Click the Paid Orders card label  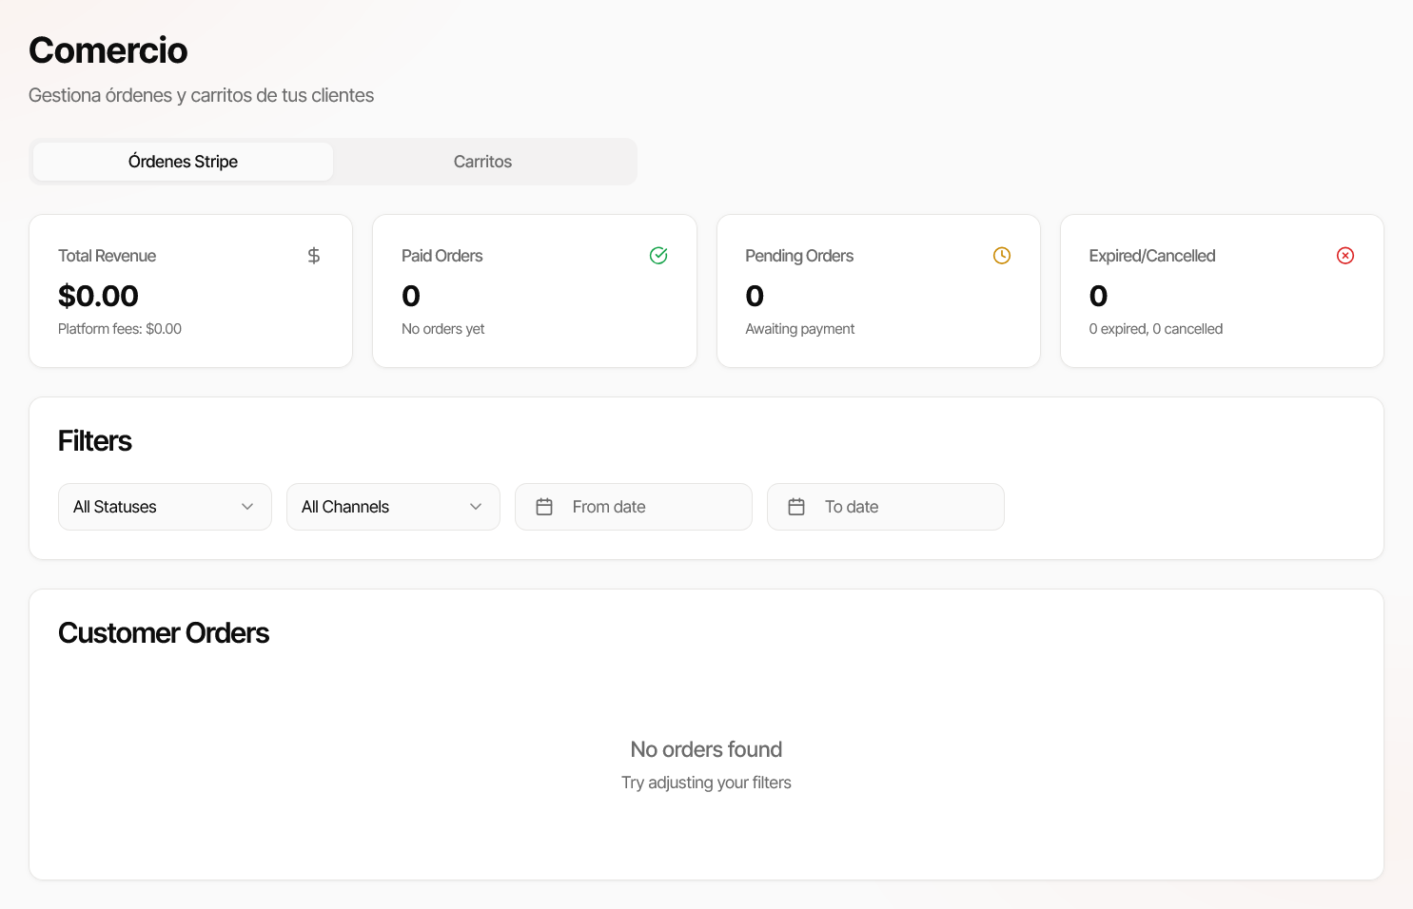point(442,256)
